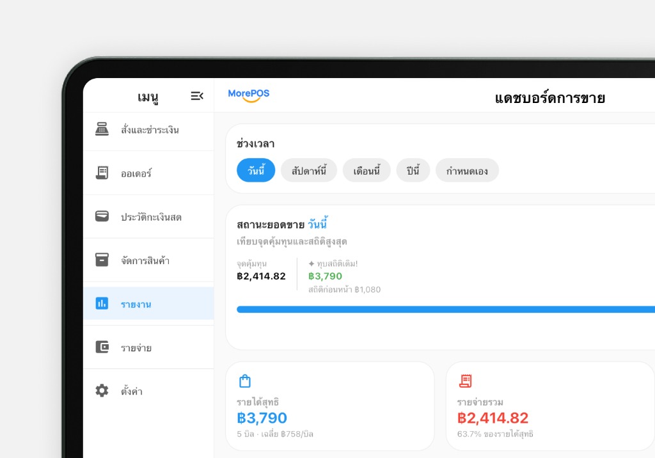This screenshot has height=458, width=655.
Task: Open the สั่งและชำระเงิน menu item
Action: tap(148, 129)
